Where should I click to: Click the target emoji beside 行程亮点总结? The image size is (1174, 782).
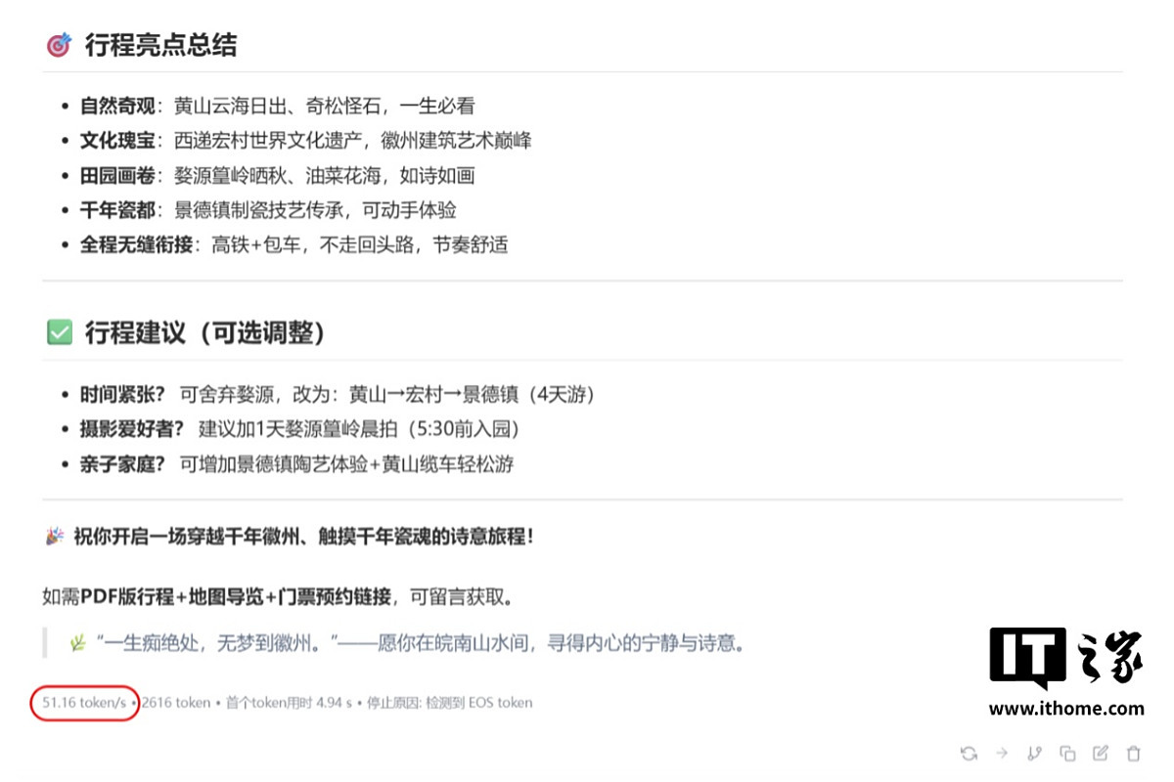59,45
